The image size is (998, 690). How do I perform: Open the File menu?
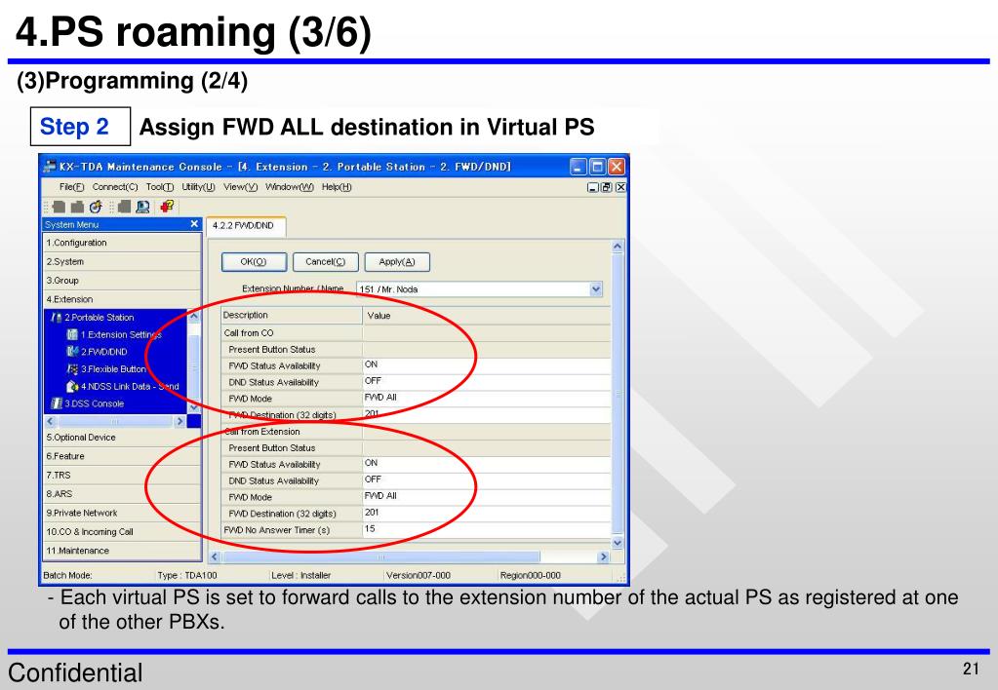[x=71, y=187]
